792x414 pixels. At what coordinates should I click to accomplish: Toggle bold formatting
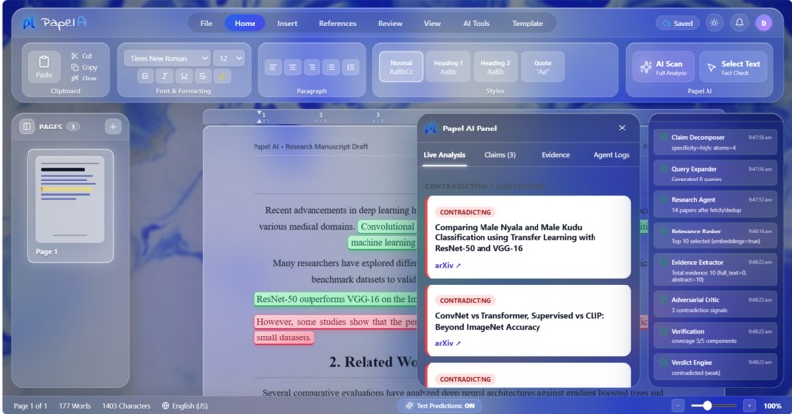click(145, 77)
